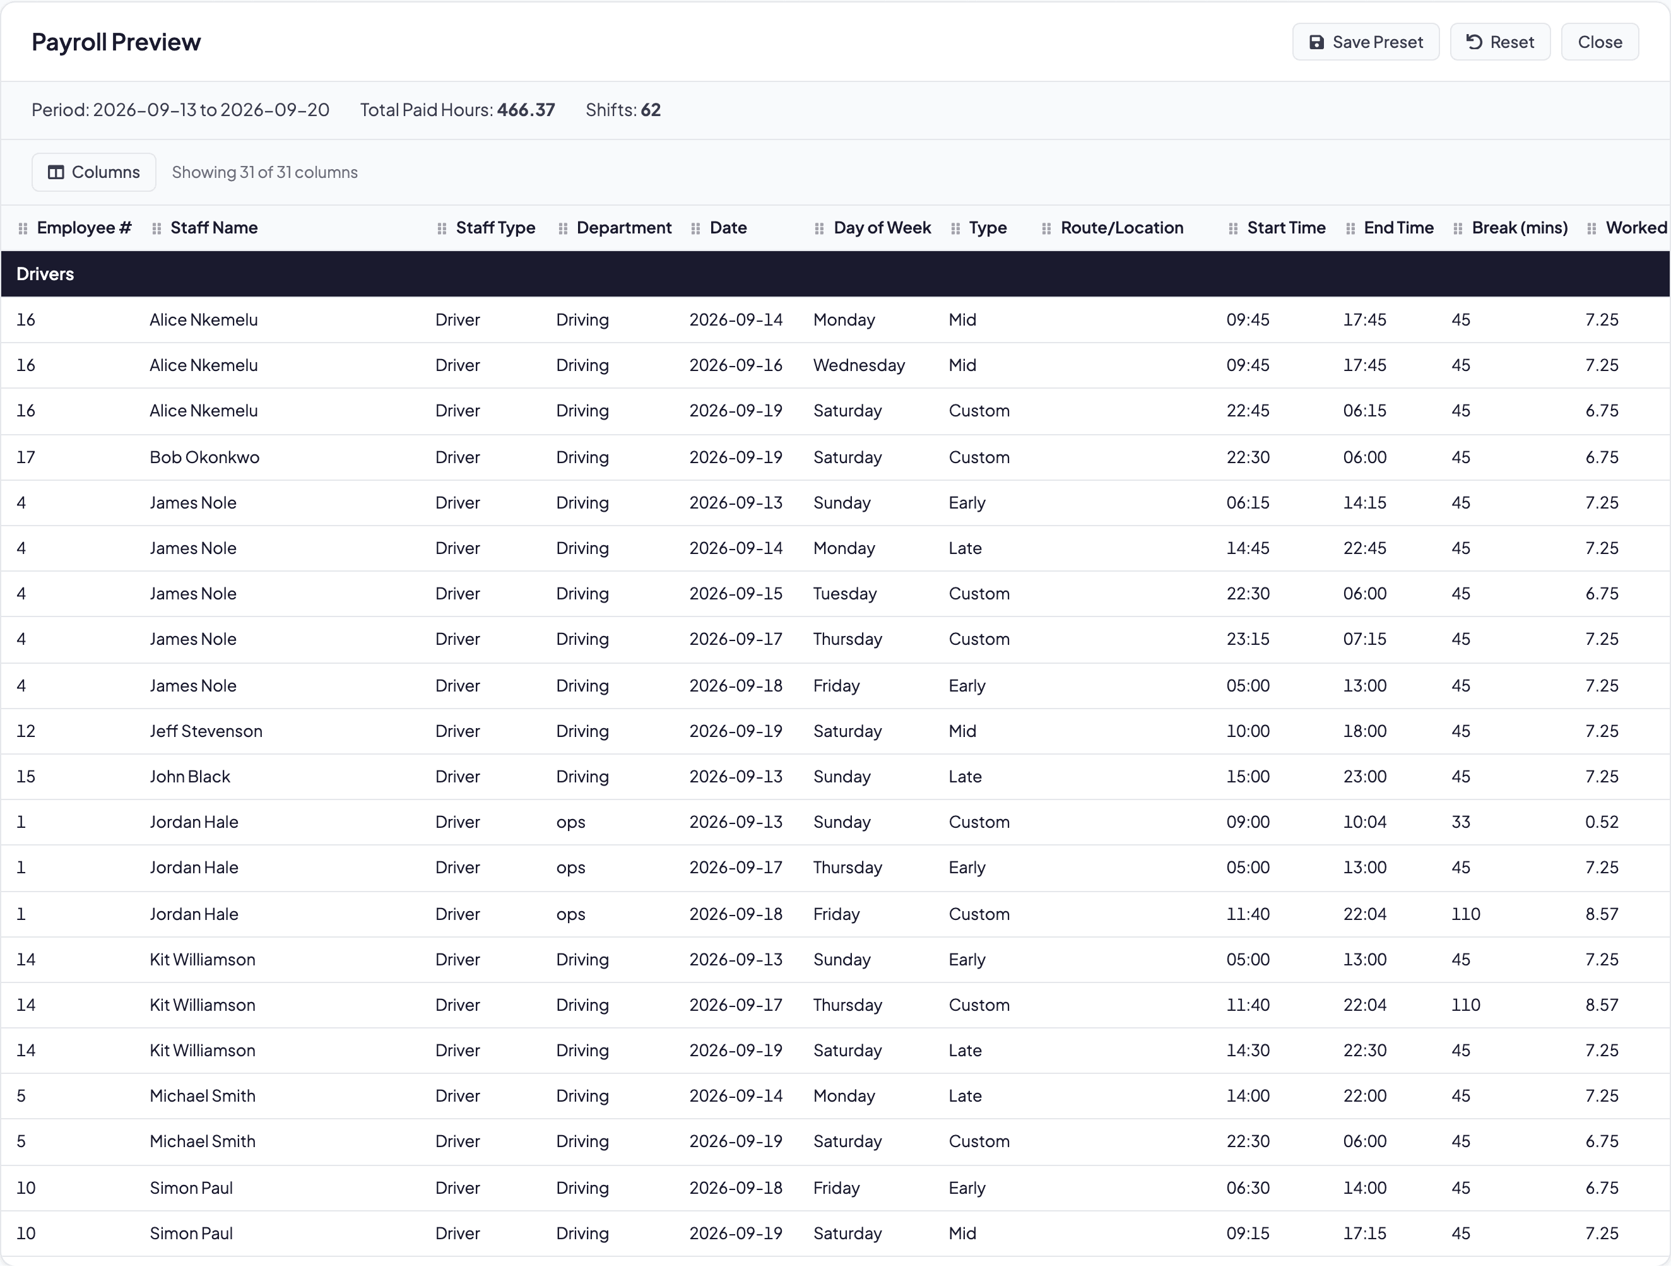1671x1267 pixels.
Task: Click the Showing 31 of 31 columns label
Action: (265, 172)
